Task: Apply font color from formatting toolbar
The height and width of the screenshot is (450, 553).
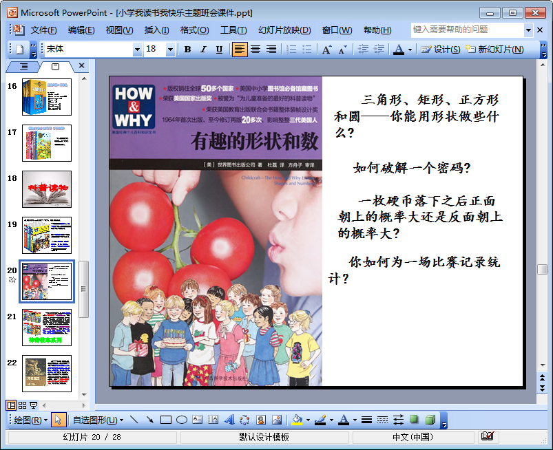Action: (399, 50)
